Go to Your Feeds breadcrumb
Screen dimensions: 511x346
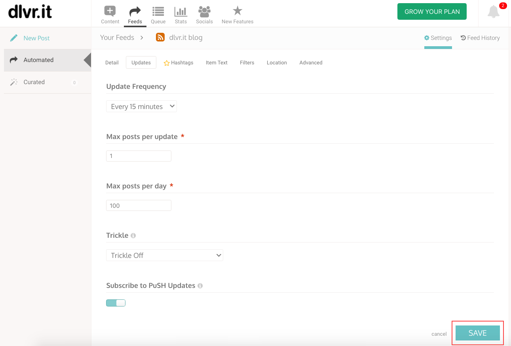117,38
